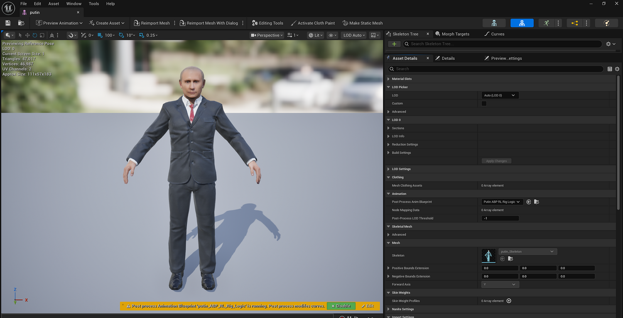Click the Apply Changes button
Screen dimensions: 623x318
pos(496,161)
